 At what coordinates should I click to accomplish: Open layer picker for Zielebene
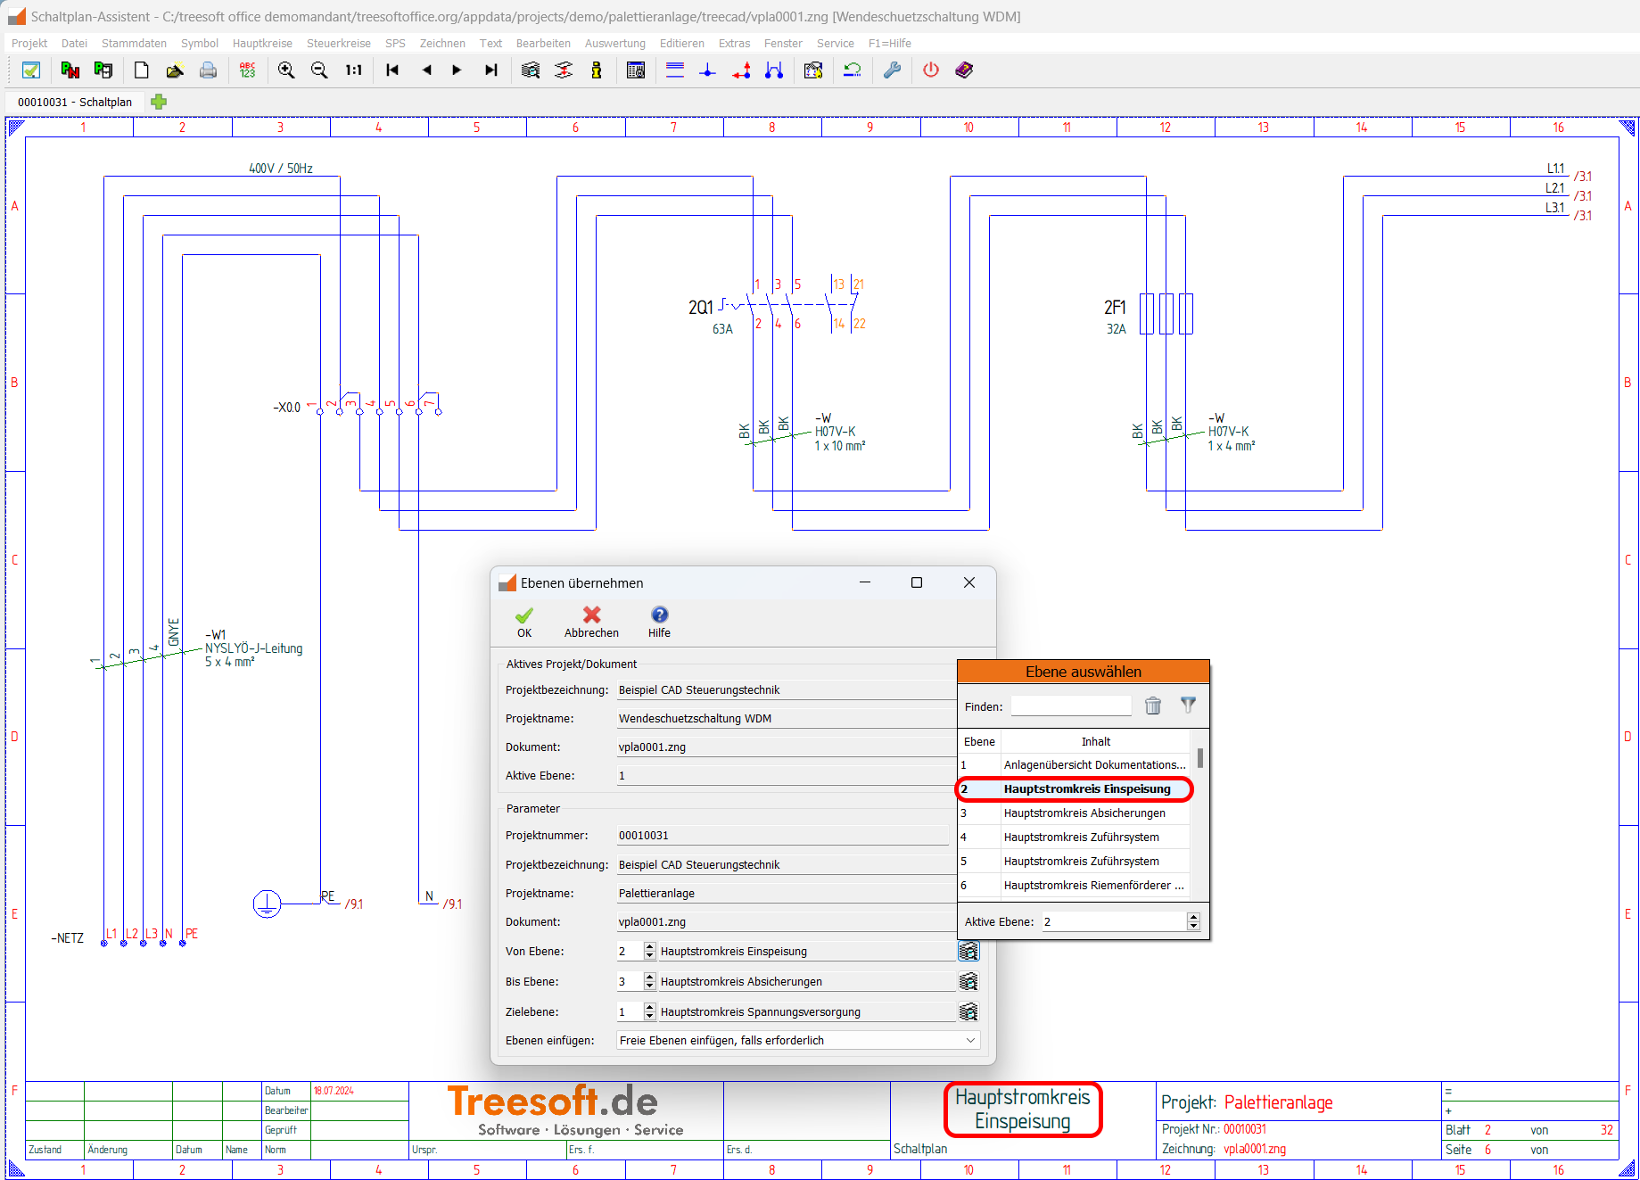coord(968,1012)
